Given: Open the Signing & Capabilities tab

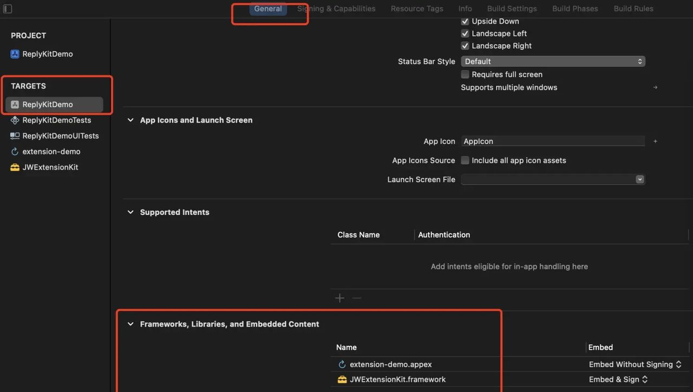Looking at the screenshot, I should pyautogui.click(x=336, y=9).
